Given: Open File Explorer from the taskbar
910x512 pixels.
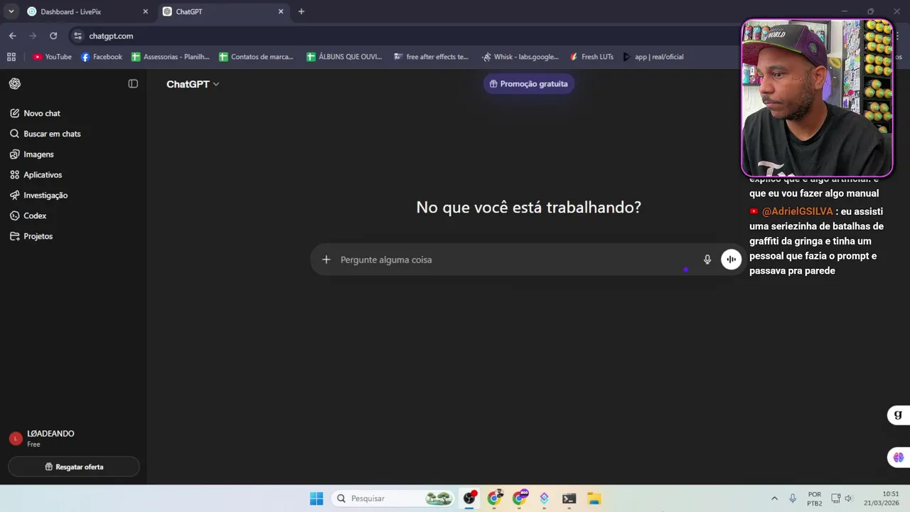Looking at the screenshot, I should (594, 498).
